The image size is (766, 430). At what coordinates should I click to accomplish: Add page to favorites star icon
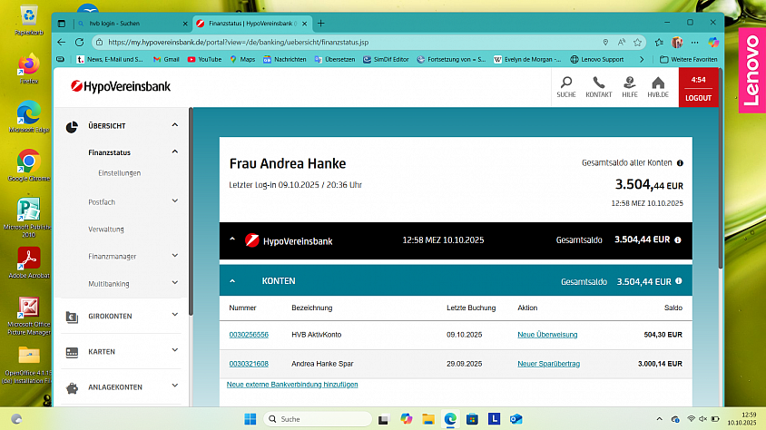[x=637, y=43]
